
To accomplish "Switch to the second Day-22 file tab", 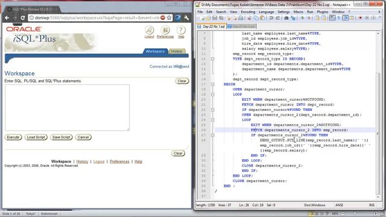I will [x=241, y=27].
